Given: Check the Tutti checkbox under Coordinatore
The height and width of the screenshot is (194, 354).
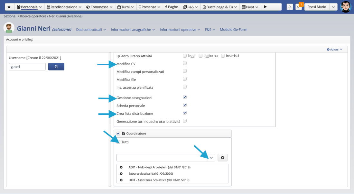Looking at the screenshot, I should tap(118, 142).
